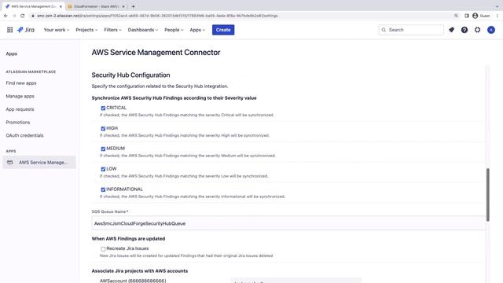
Task: Click the Create button
Action: point(223,30)
